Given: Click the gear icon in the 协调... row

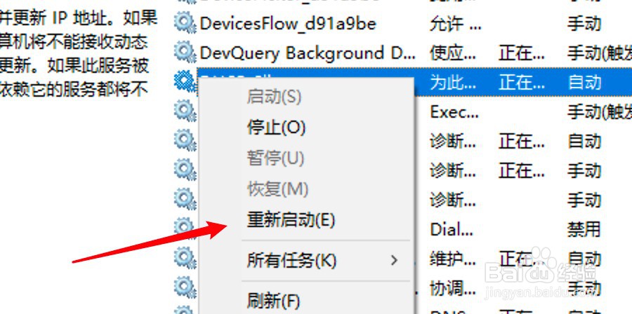Looking at the screenshot, I should 185,287.
